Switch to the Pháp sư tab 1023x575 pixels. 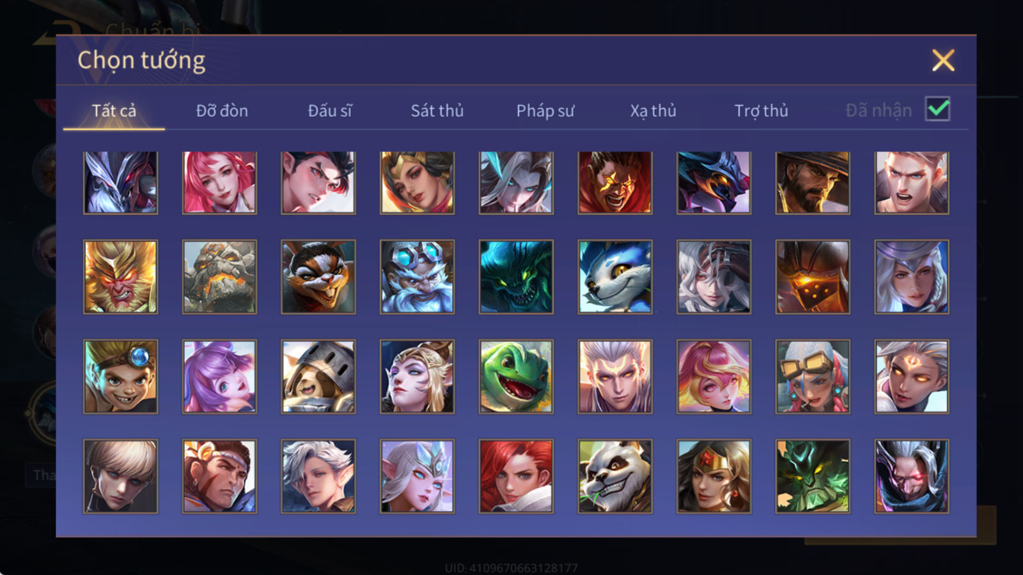point(545,111)
